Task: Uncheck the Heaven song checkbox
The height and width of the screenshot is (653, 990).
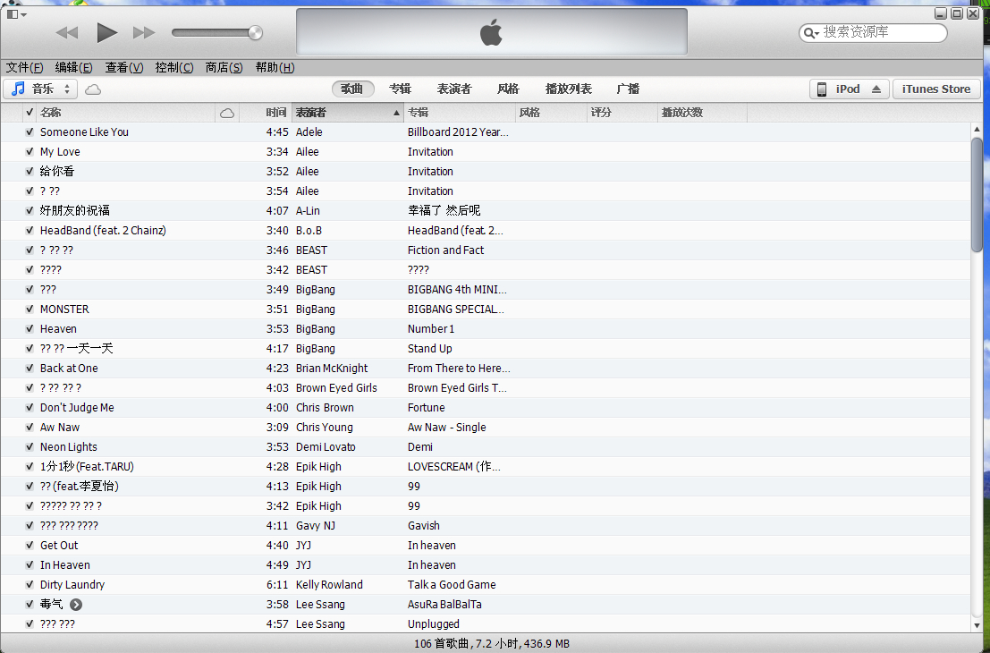Action: pyautogui.click(x=29, y=328)
